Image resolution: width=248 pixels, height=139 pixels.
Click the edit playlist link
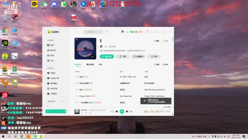(156, 41)
